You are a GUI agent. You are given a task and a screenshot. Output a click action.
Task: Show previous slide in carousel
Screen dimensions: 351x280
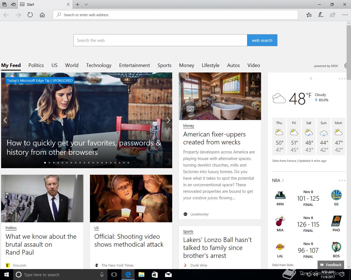click(x=5, y=120)
